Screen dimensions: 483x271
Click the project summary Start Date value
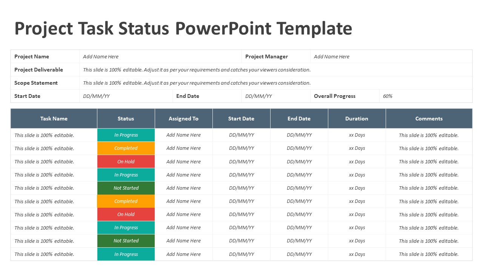coord(96,96)
